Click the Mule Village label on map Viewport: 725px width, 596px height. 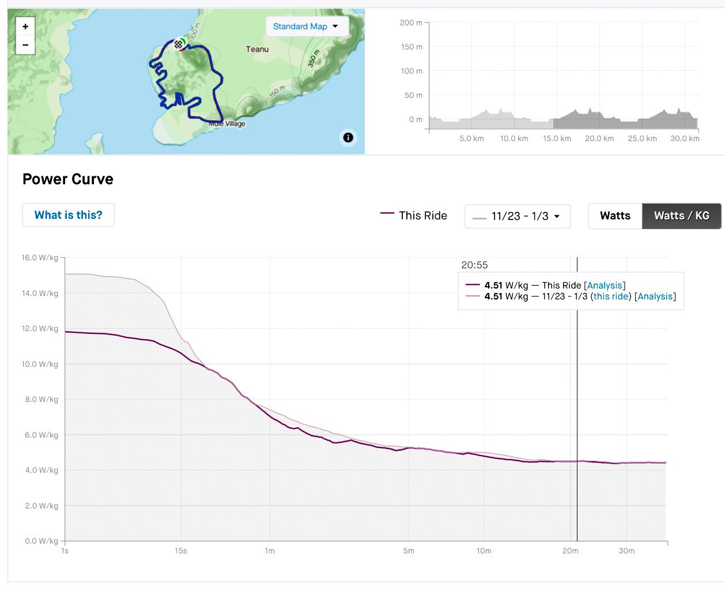tap(227, 124)
